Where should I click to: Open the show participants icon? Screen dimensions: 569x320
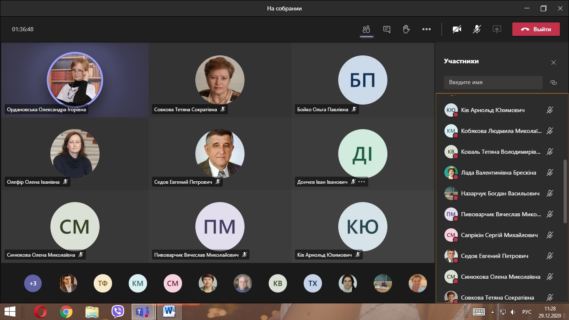[x=366, y=29]
